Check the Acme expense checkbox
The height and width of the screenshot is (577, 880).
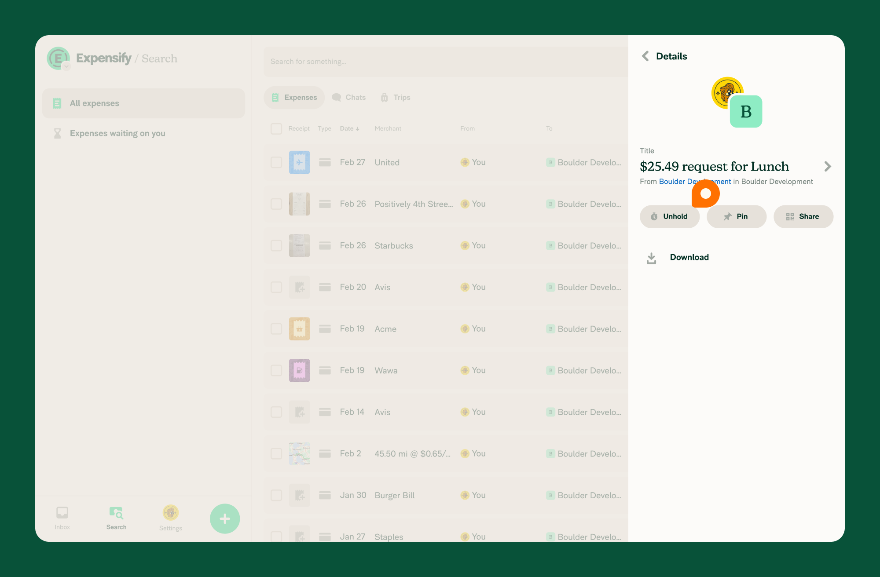[276, 329]
